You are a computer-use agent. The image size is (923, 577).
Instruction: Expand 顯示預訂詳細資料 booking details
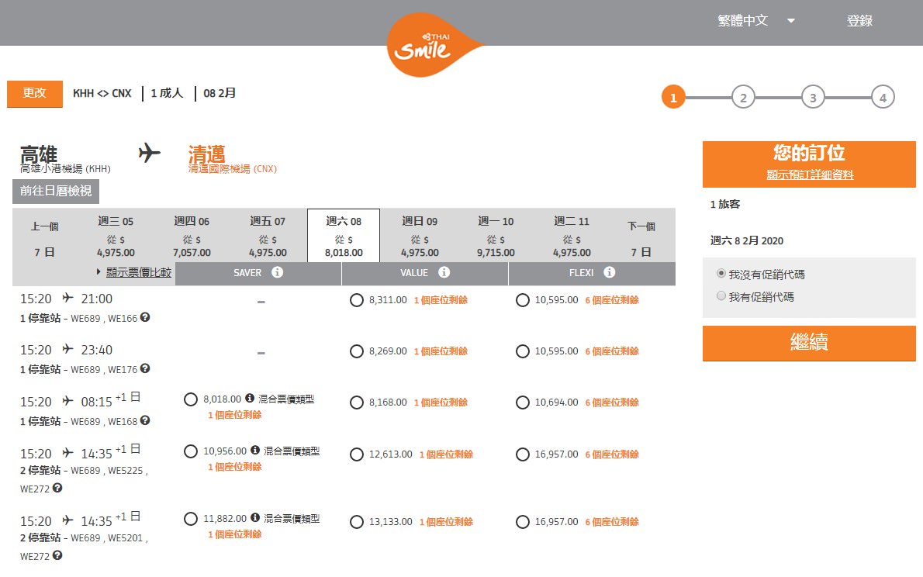point(809,175)
